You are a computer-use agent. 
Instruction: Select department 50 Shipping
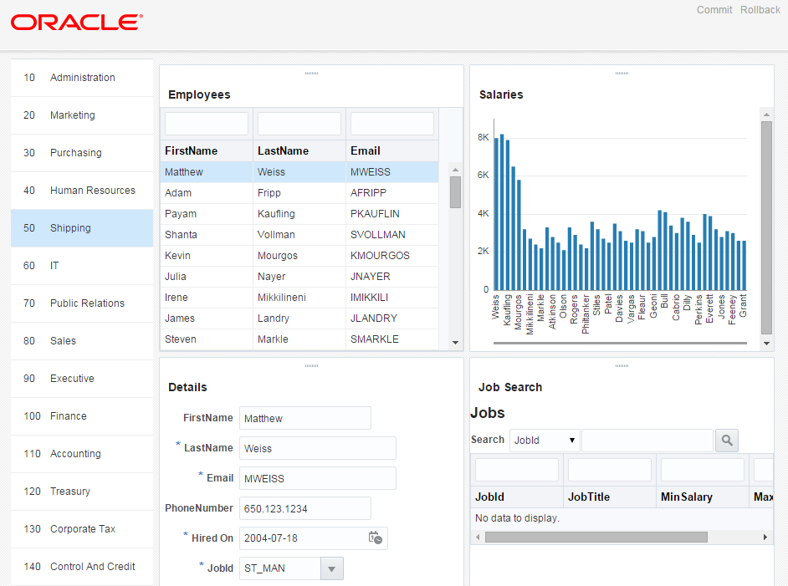pos(82,228)
